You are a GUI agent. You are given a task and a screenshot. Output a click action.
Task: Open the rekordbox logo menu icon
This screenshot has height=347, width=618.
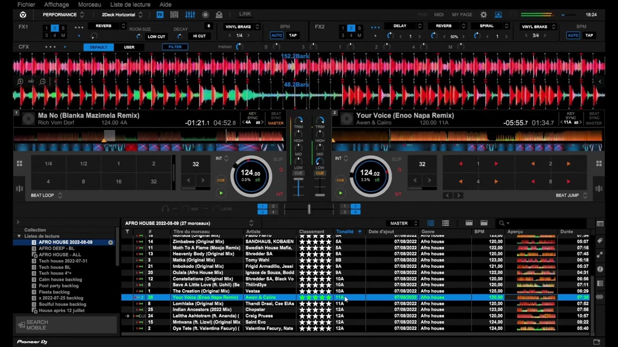pos(23,15)
